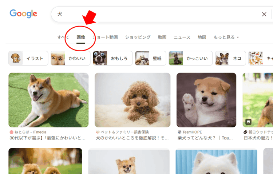Clear the search box with X
The width and height of the screenshot is (273, 174).
[x=264, y=14]
